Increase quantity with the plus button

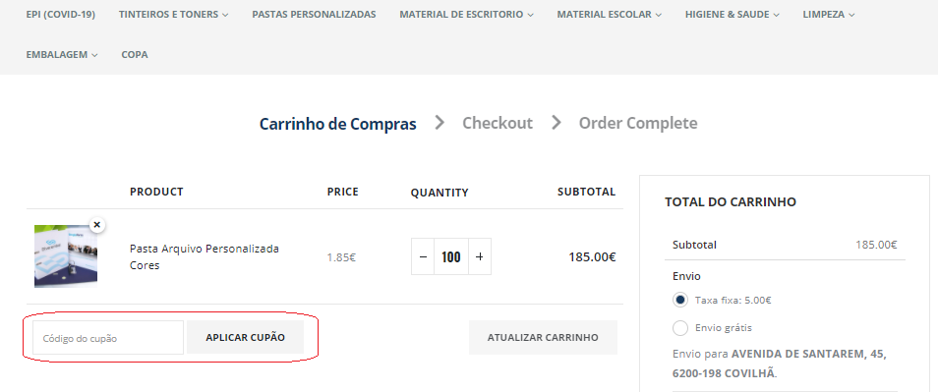coord(479,257)
